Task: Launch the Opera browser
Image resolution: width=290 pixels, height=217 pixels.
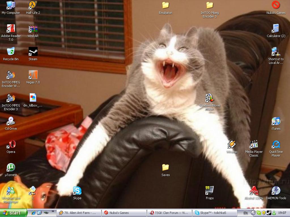Action: point(11,144)
